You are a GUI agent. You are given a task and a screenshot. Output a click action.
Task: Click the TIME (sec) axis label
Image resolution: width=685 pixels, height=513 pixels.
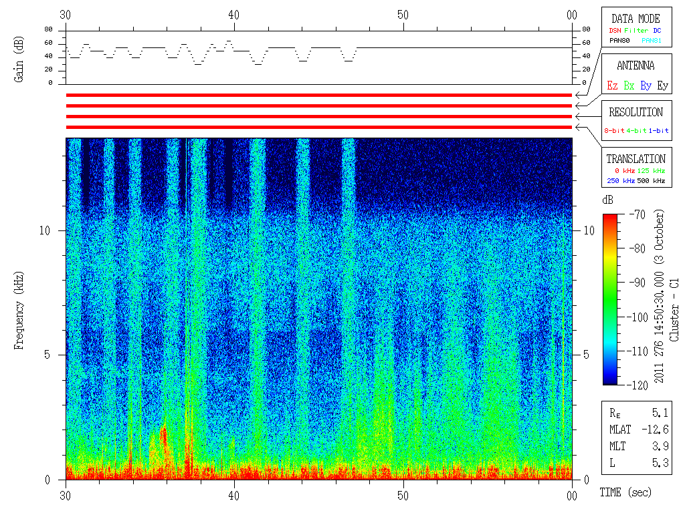(625, 492)
